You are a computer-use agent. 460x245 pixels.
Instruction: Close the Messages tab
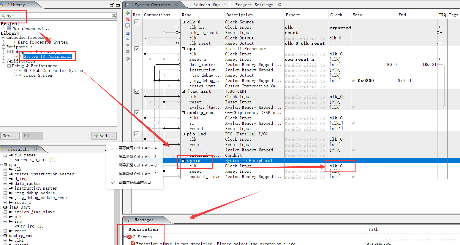pyautogui.click(x=159, y=220)
